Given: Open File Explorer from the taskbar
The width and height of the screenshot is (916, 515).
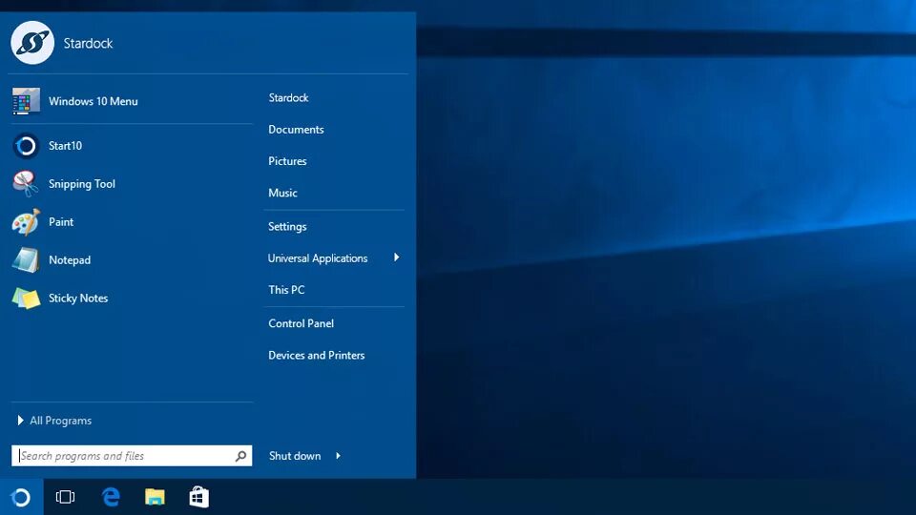Looking at the screenshot, I should (x=155, y=498).
